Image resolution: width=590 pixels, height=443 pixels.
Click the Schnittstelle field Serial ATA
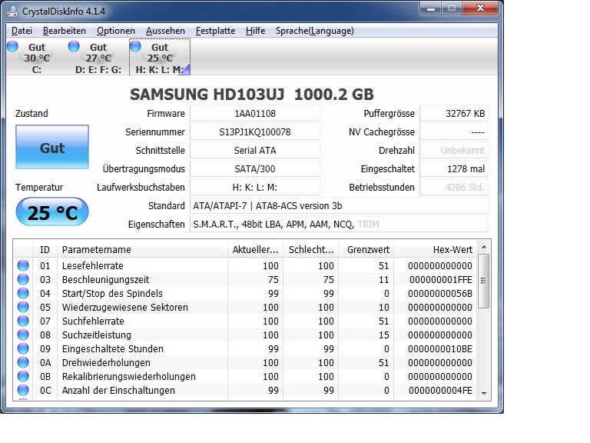255,150
